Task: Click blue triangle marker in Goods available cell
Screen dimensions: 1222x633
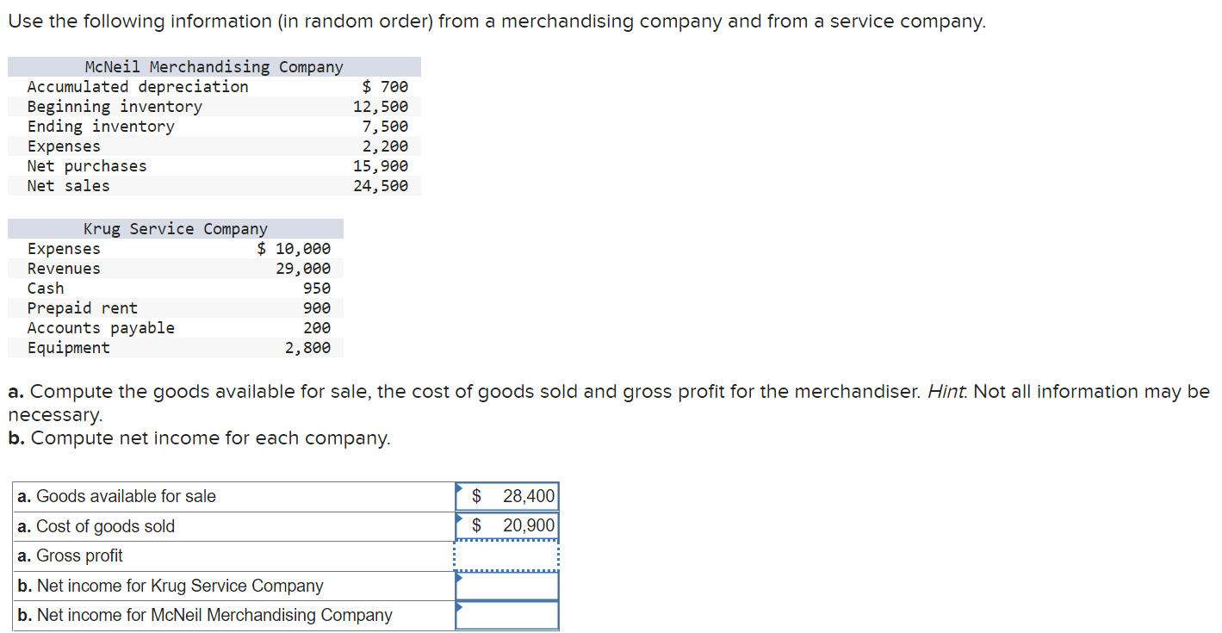Action: [460, 488]
